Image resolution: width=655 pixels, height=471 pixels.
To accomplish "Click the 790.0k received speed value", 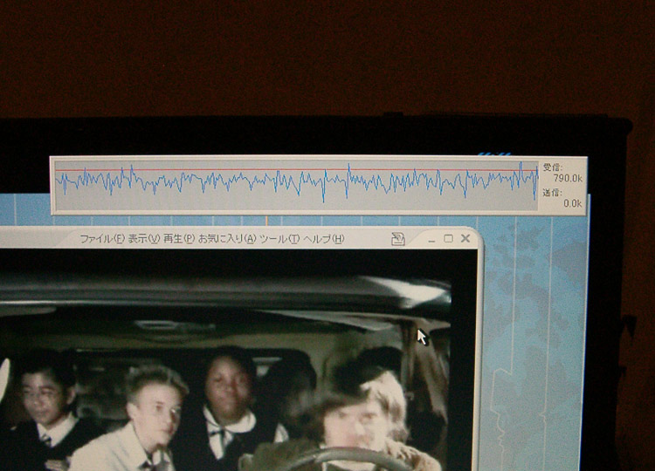I will pos(568,178).
